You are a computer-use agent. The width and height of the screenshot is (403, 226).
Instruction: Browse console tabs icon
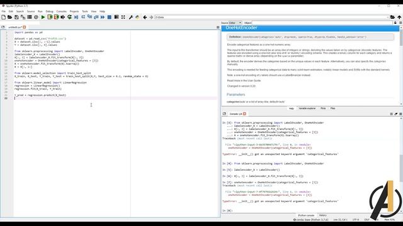tap(224, 114)
